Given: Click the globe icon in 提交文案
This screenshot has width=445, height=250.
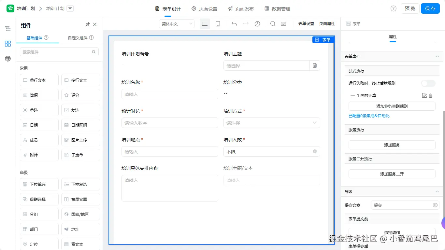Looking at the screenshot, I should pyautogui.click(x=435, y=205).
